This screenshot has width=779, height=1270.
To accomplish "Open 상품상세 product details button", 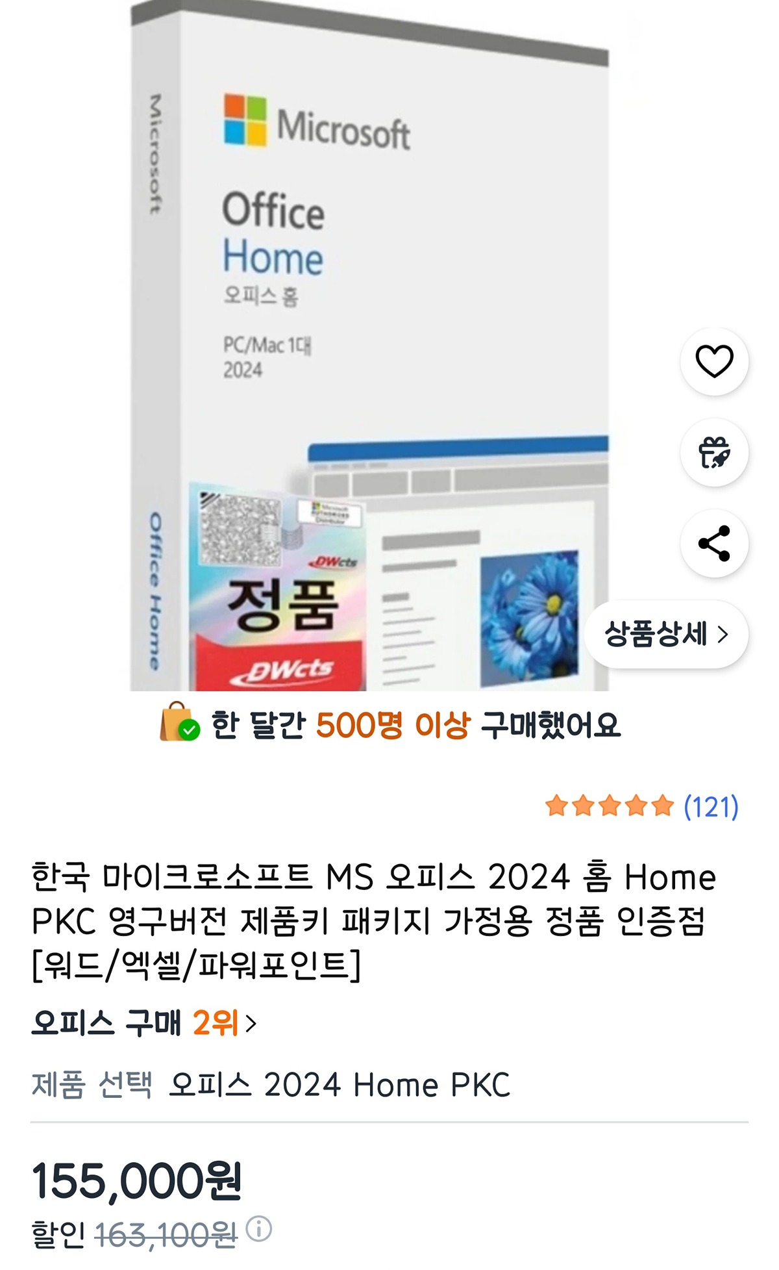I will click(x=666, y=634).
